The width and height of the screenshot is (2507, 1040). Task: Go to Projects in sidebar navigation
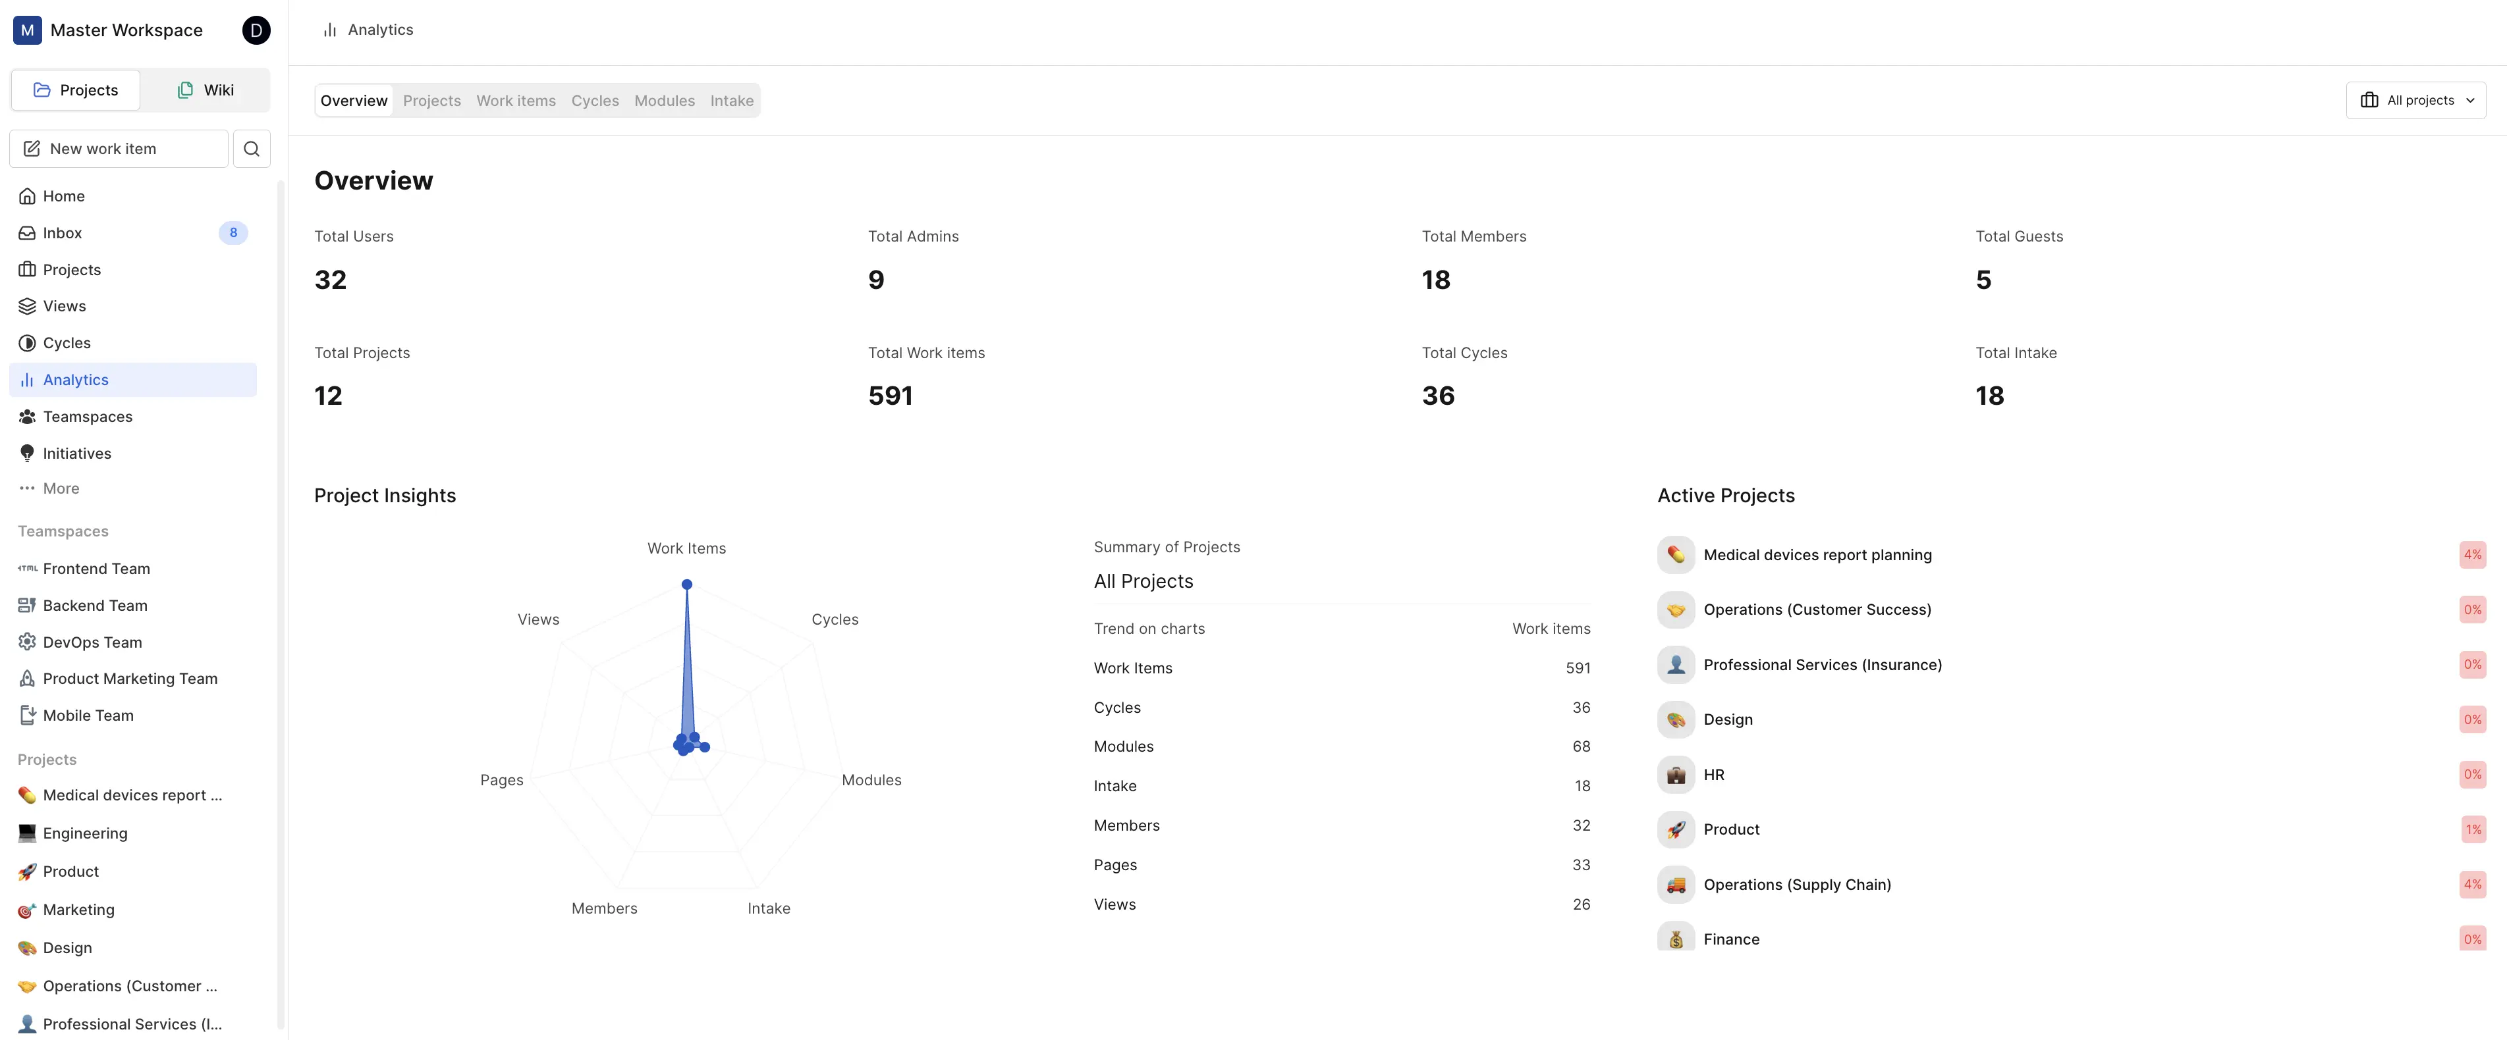[x=132, y=269]
